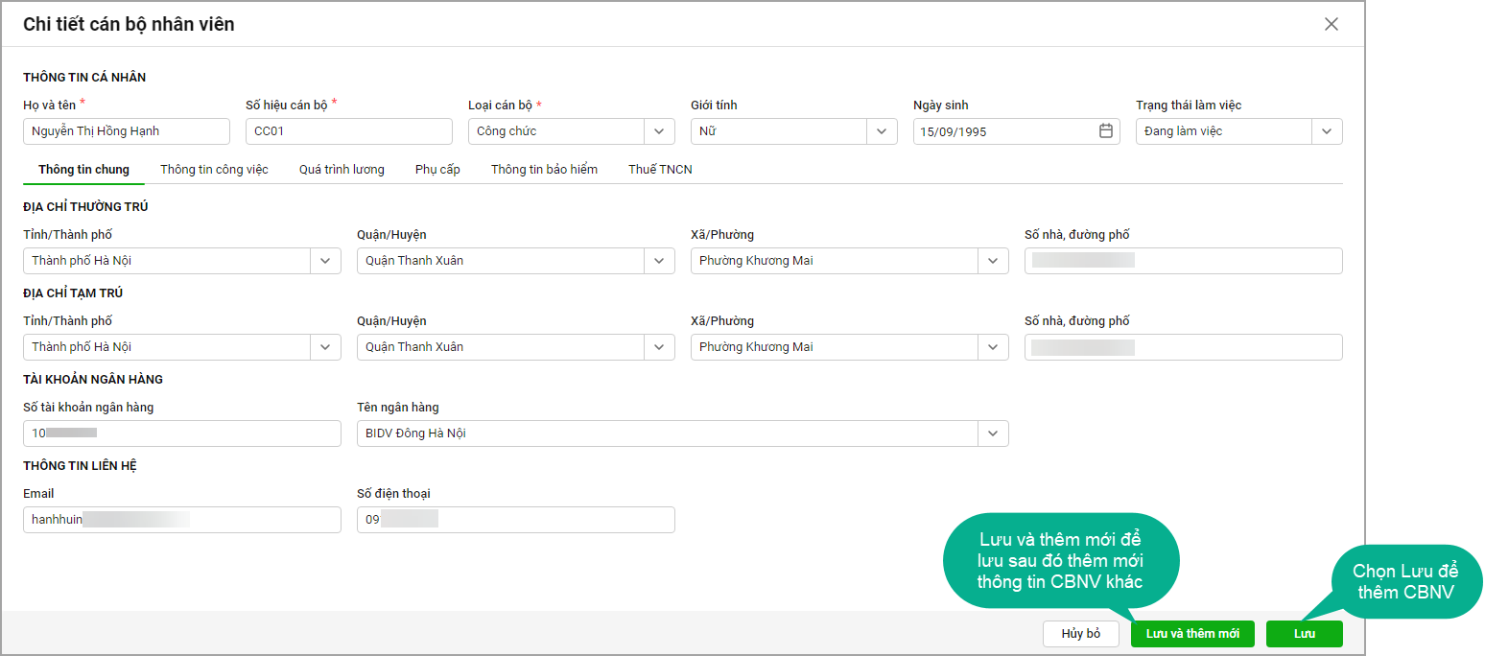Focus the Số hiệu cán bộ field

coord(348,131)
